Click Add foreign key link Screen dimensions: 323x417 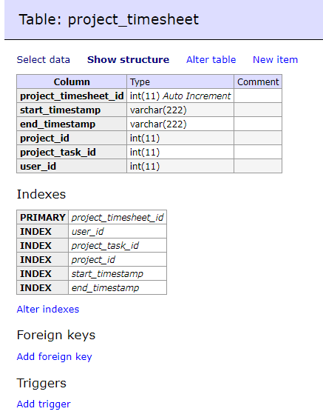[54, 356]
